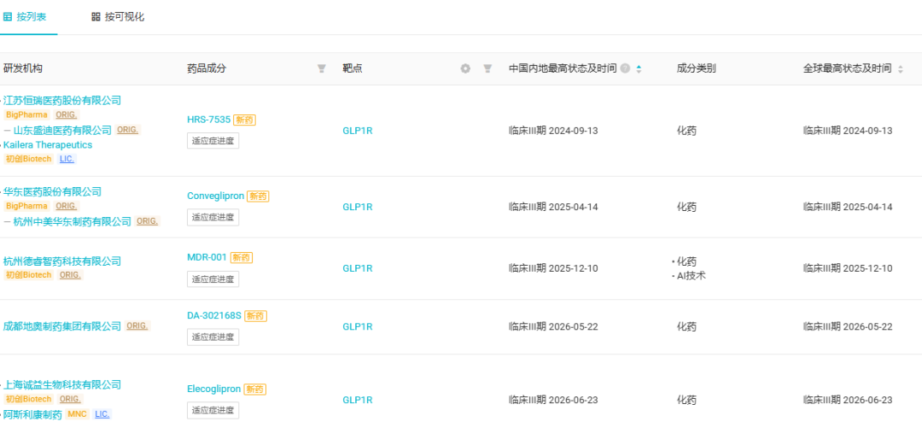Click AI技术 category in MDR-001 row
The height and width of the screenshot is (422, 922).
tap(691, 275)
